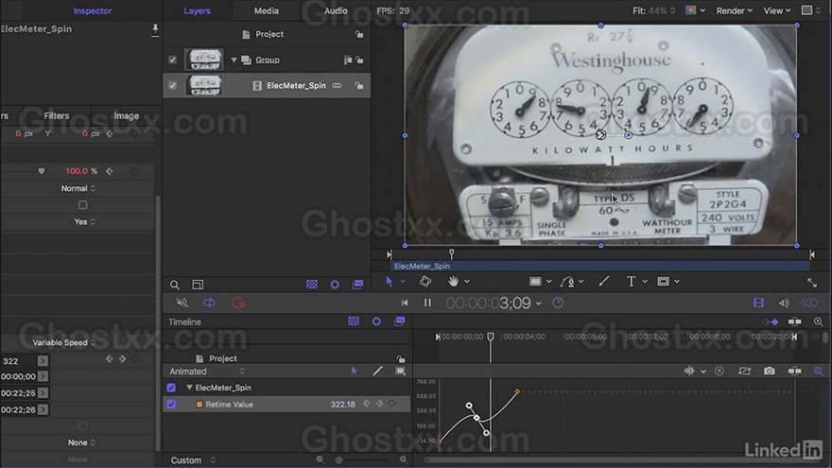Select the keyframe Edit arrow tool
This screenshot has height=468, width=832.
(x=354, y=371)
